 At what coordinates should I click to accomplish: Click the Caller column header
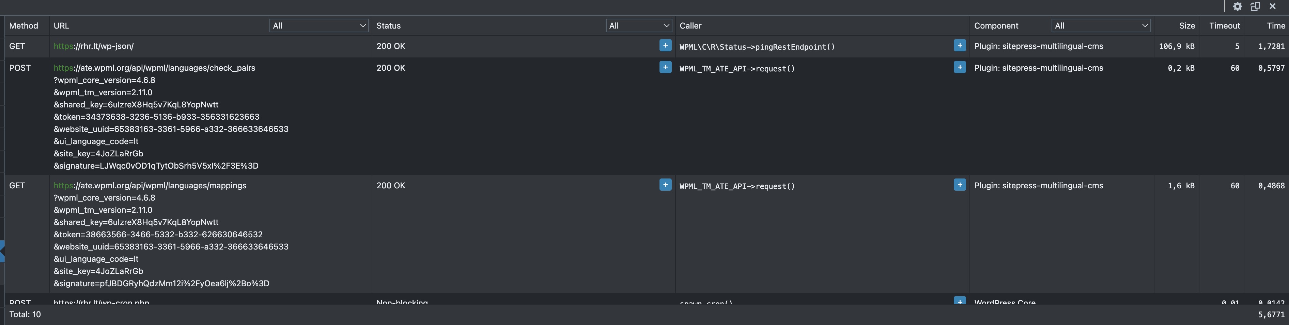(x=690, y=25)
